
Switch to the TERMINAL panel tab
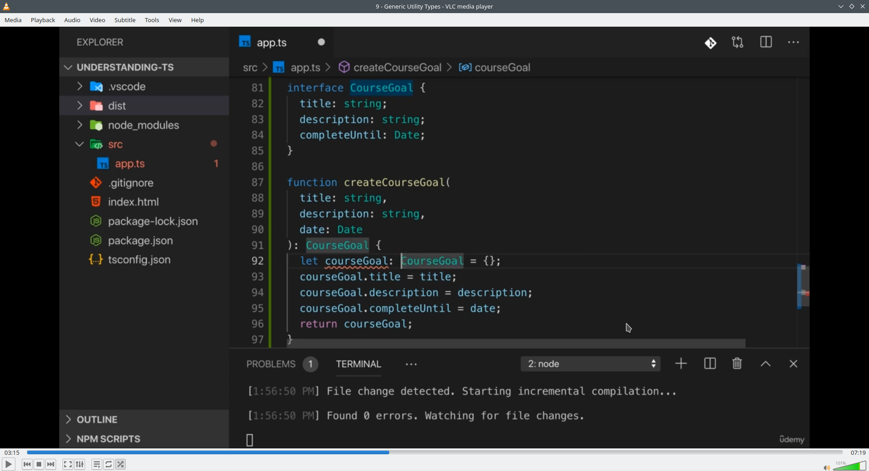click(x=358, y=364)
